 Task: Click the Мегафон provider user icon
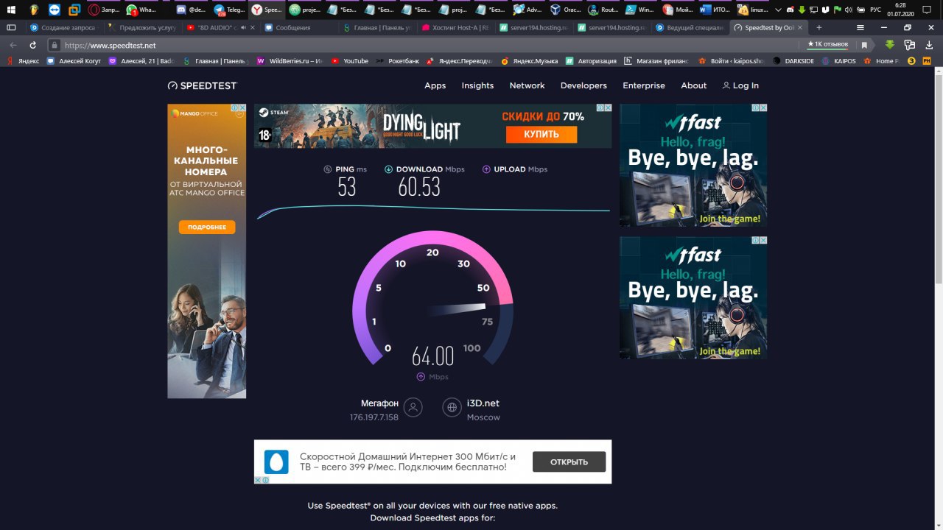(x=413, y=407)
